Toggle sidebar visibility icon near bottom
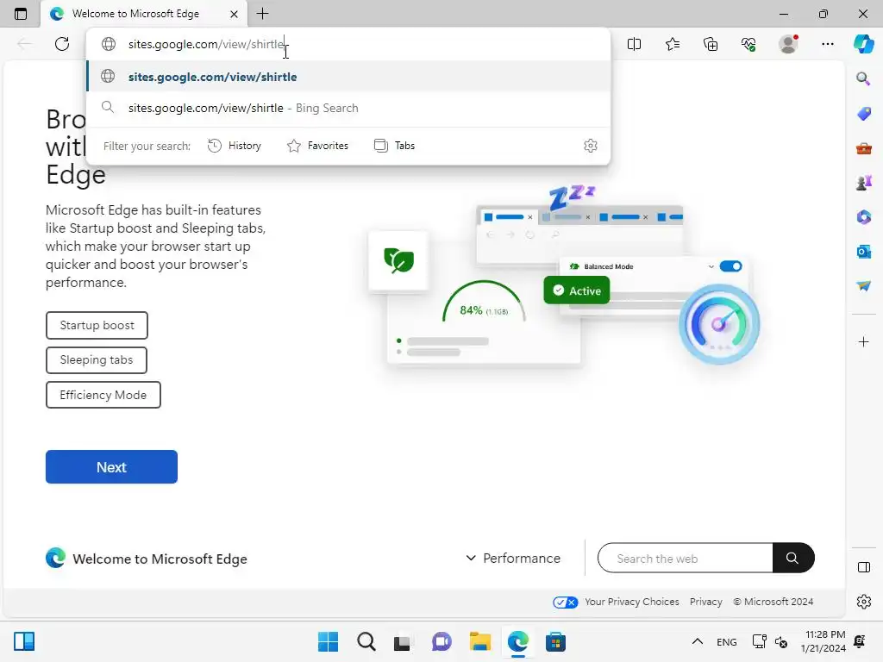The height and width of the screenshot is (662, 883). tap(864, 567)
